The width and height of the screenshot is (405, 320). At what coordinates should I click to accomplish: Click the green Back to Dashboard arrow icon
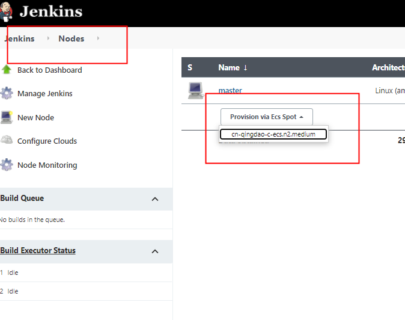7,70
